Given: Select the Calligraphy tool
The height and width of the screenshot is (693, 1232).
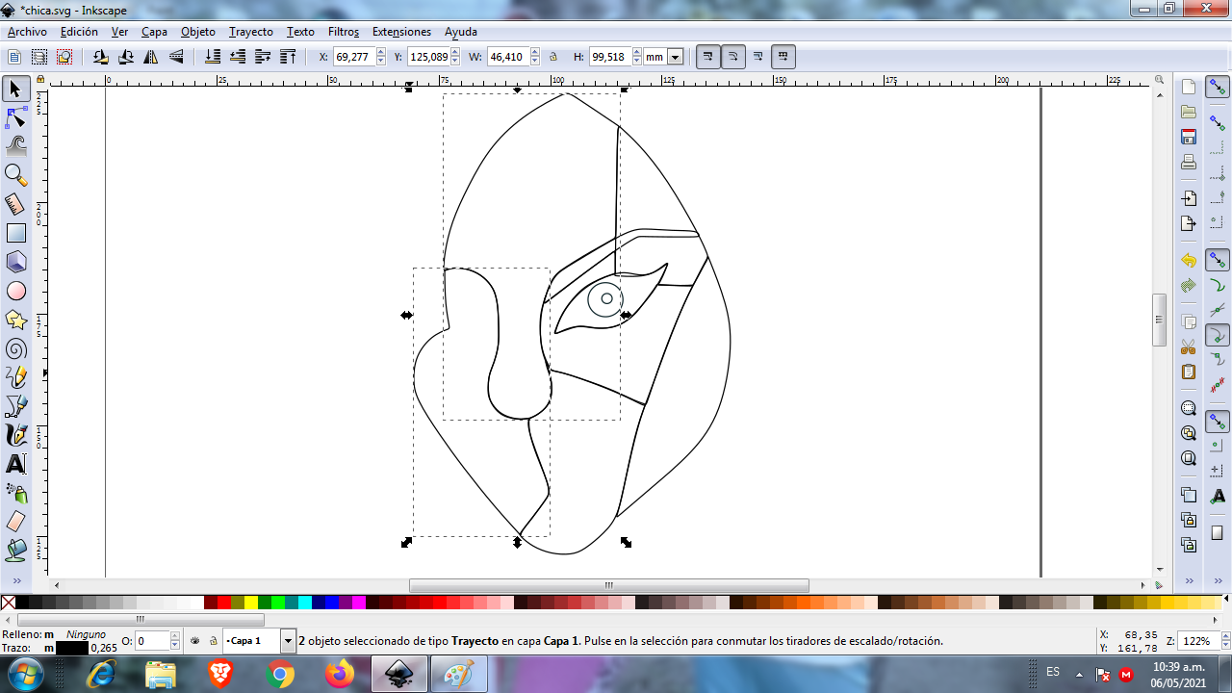Looking at the screenshot, I should pyautogui.click(x=15, y=435).
